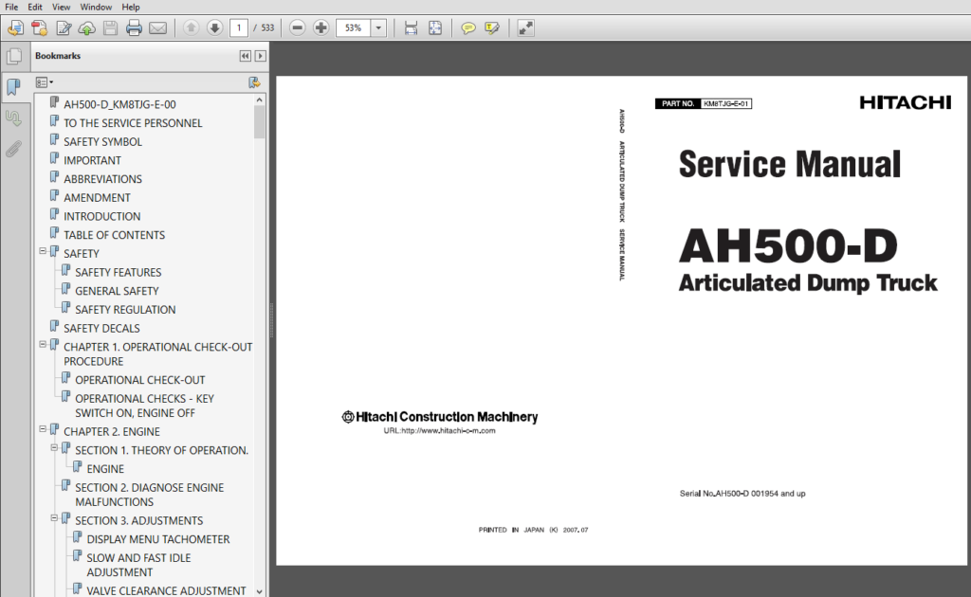Viewport: 971px width, 597px height.
Task: Go to GENERAL SAFETY bookmark
Action: click(x=117, y=291)
